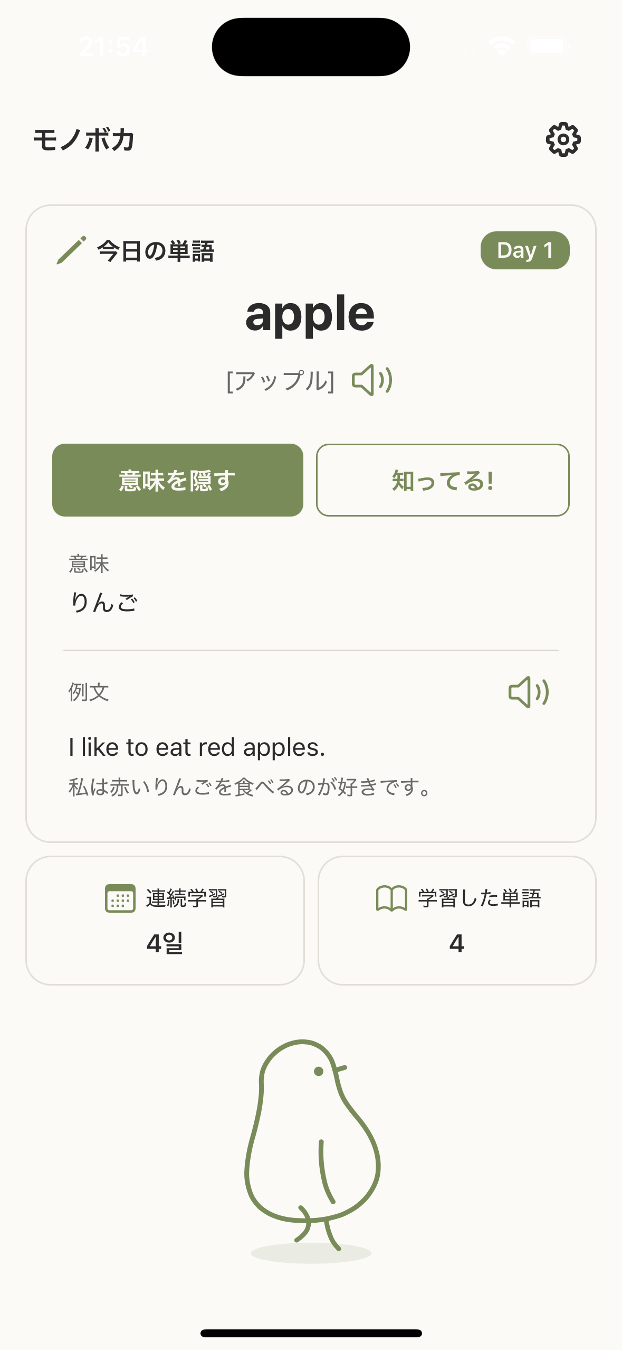The height and width of the screenshot is (1350, 622).
Task: Toggle meaning visibility with 意味を隠す
Action: (178, 480)
